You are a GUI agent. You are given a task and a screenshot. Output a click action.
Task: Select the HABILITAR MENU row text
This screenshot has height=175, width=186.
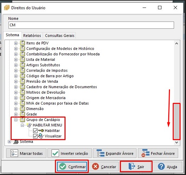point(47,125)
